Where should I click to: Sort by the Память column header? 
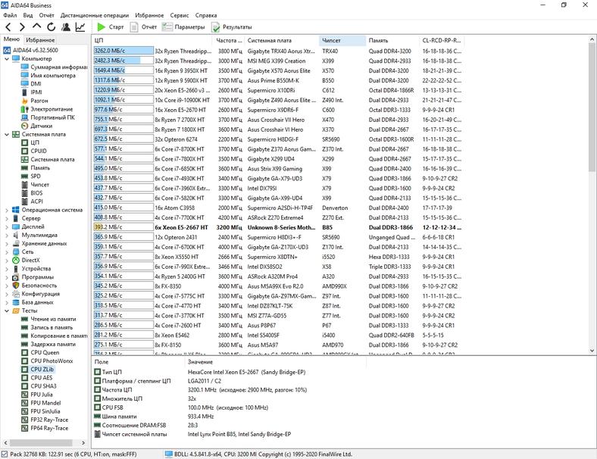[x=392, y=40]
